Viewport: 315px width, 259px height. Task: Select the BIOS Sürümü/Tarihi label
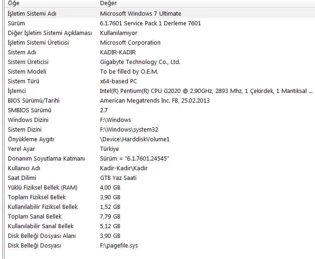[34, 101]
